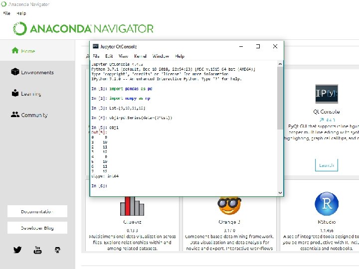Click the Jupyter QtConsole title bar icon
Viewport: 359px width, 269px height.
(x=95, y=46)
